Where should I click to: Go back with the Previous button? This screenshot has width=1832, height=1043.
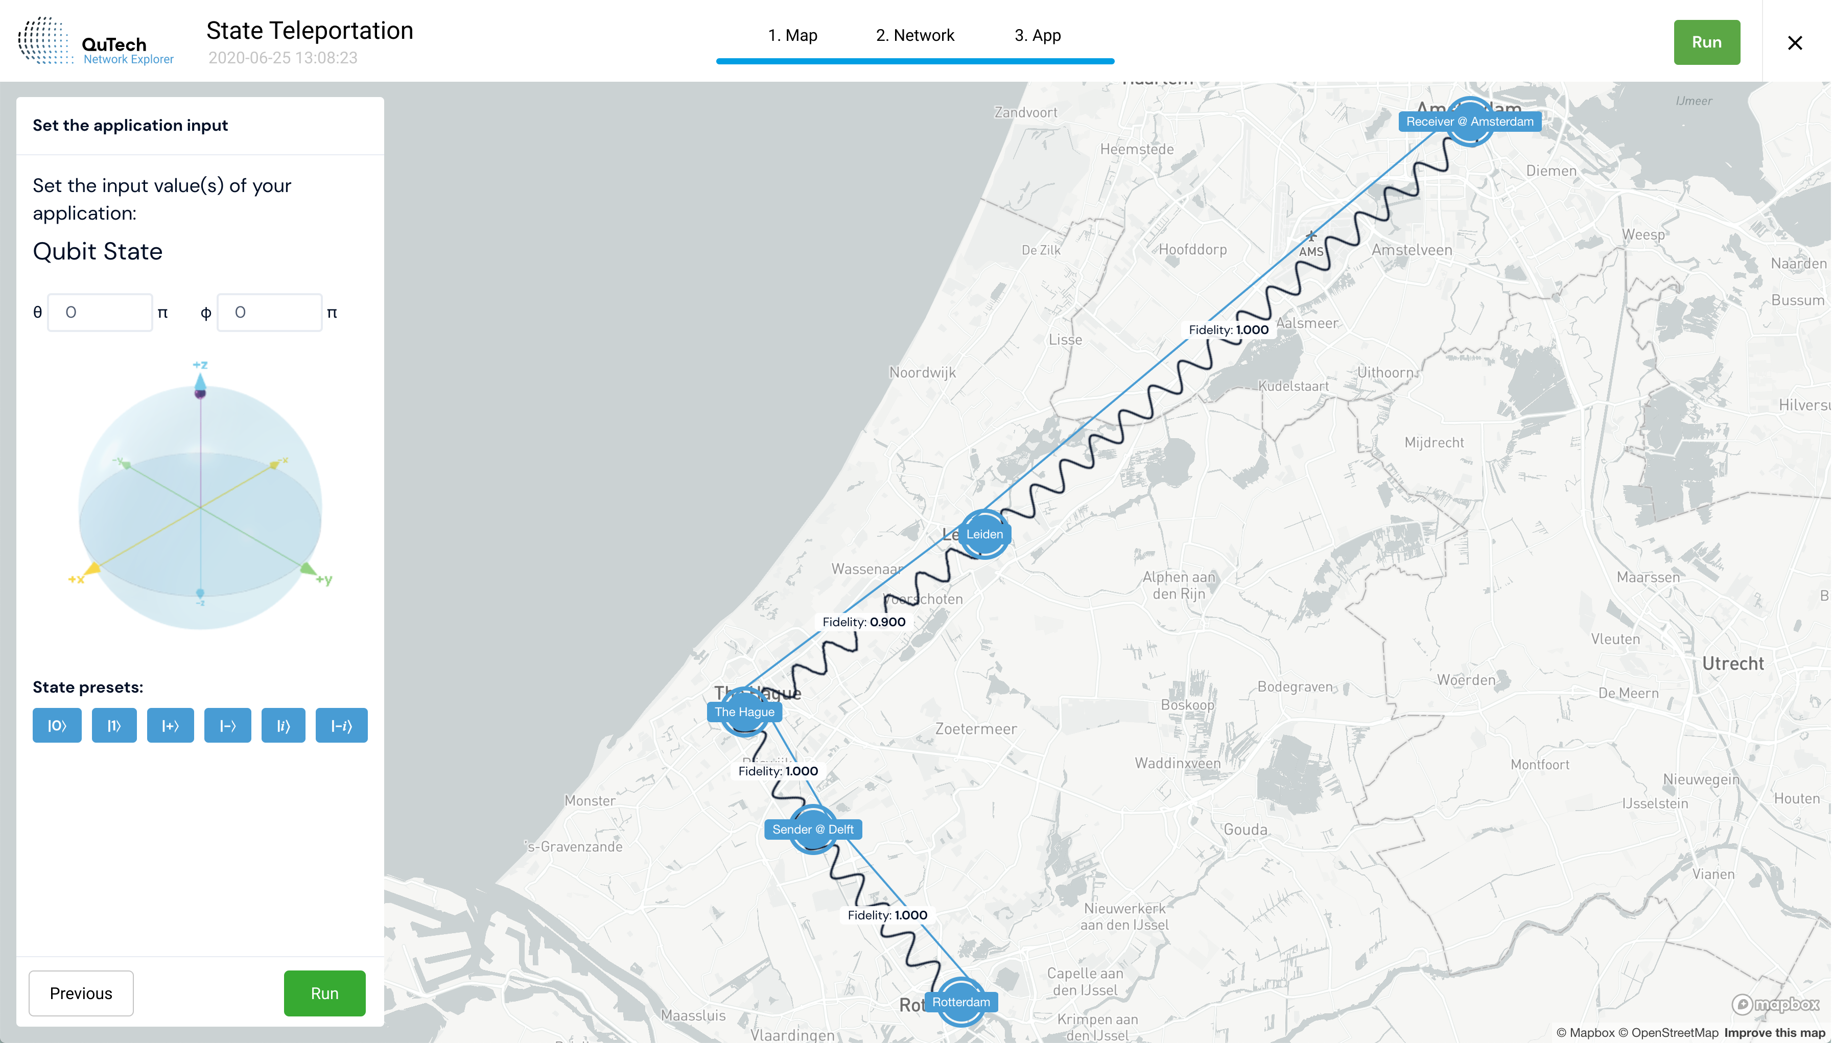(x=81, y=993)
